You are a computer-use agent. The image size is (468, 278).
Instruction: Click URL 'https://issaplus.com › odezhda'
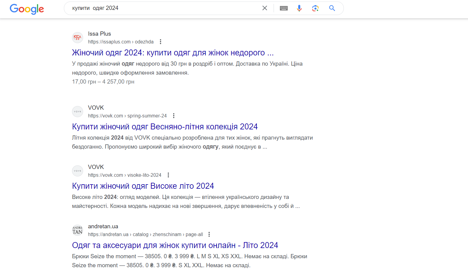(x=121, y=42)
